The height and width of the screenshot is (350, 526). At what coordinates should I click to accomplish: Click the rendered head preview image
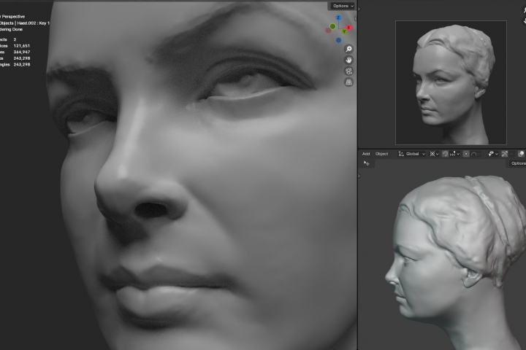(451, 82)
